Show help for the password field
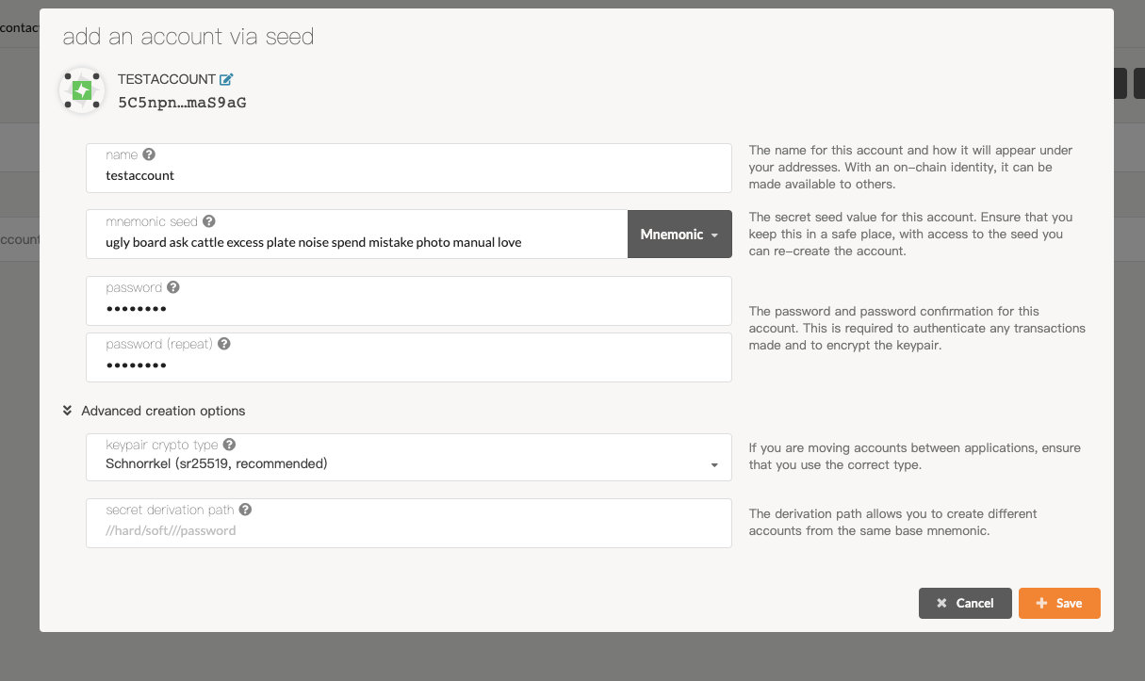1145x681 pixels. click(x=173, y=287)
